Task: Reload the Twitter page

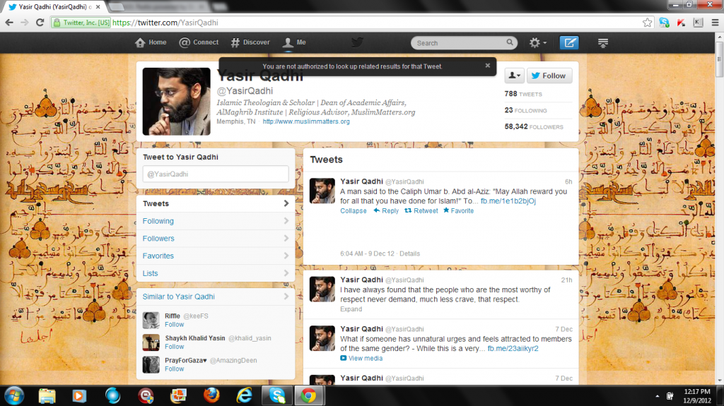Action: 40,22
